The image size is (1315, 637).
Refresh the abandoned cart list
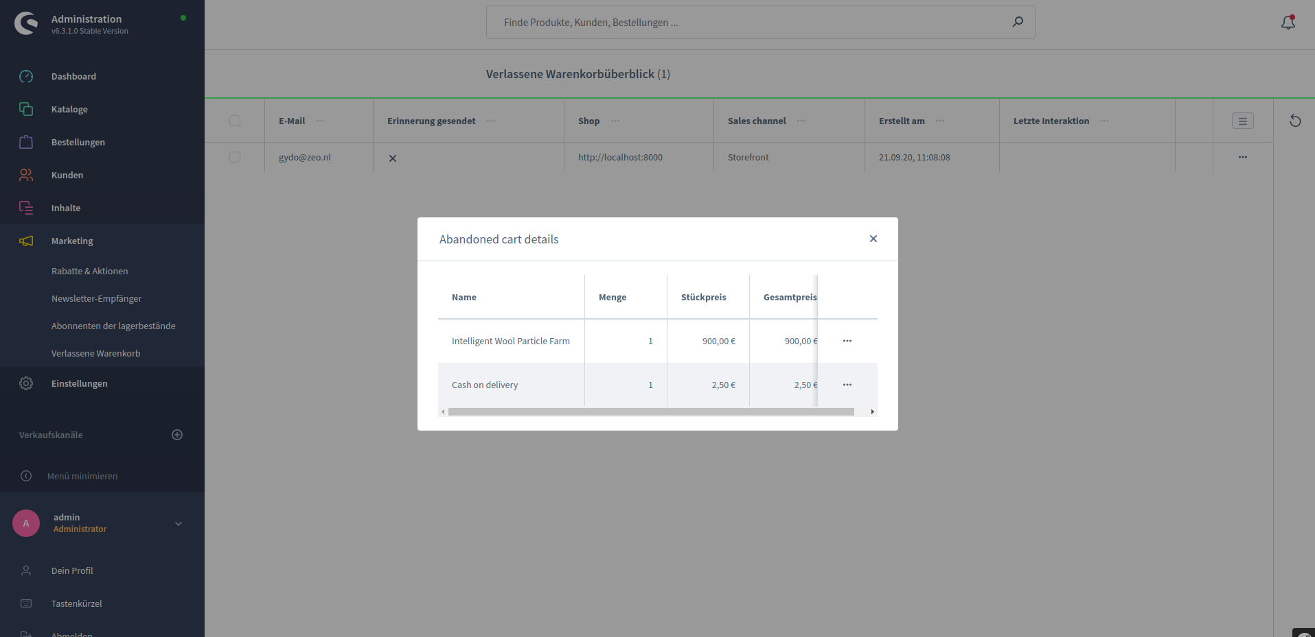click(x=1295, y=121)
